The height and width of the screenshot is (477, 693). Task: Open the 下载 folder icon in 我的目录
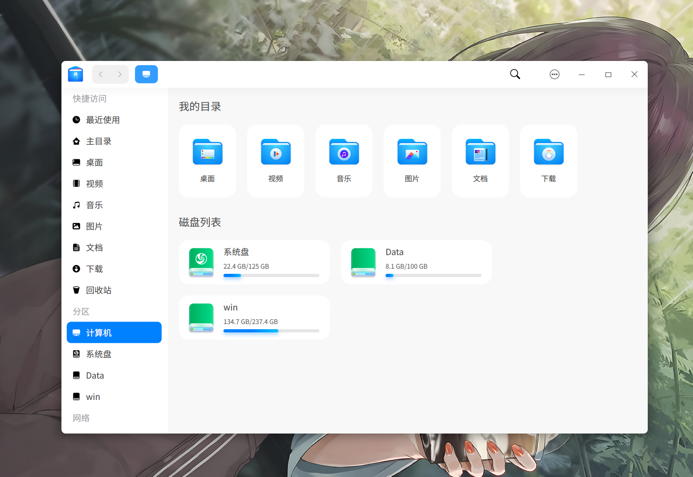549,152
